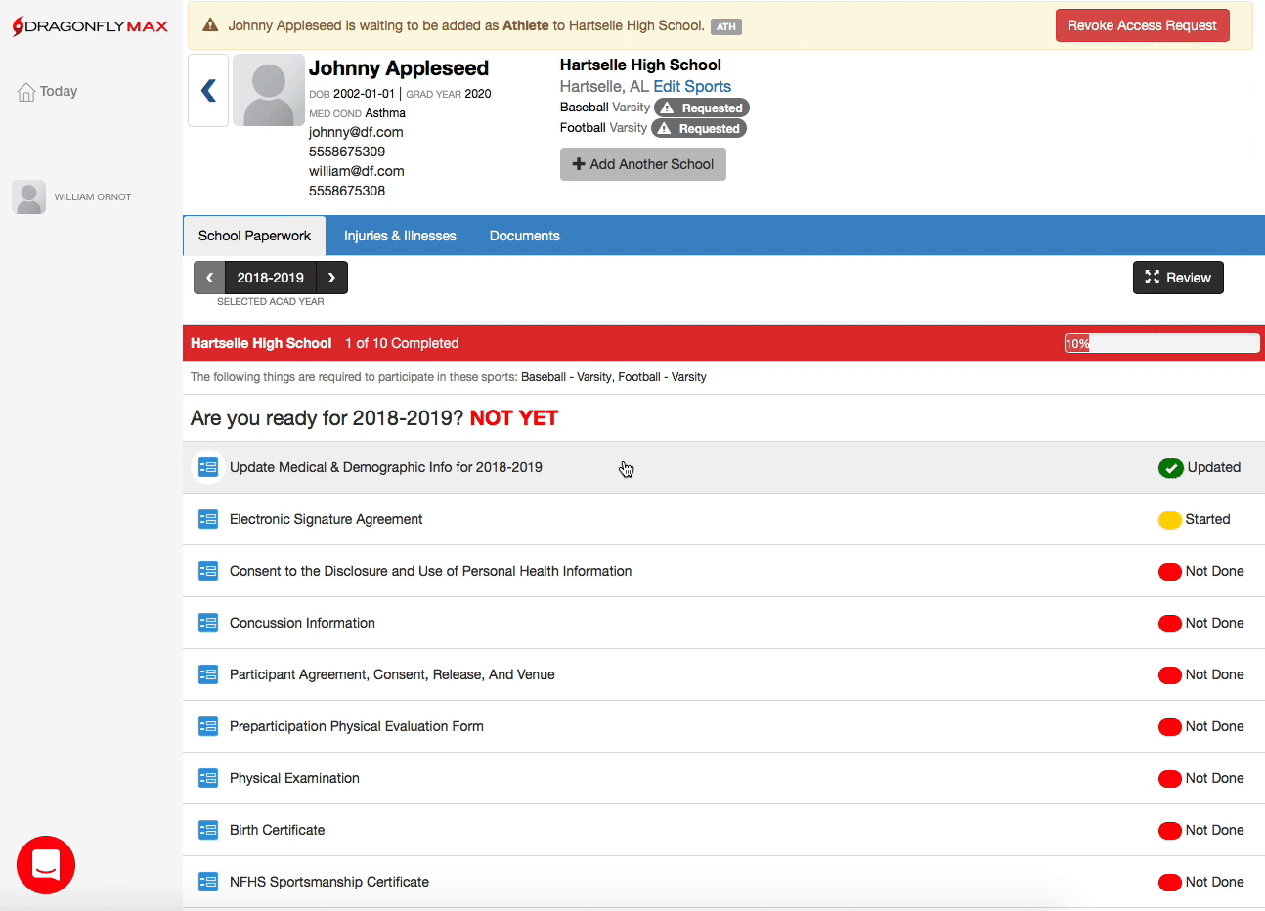Click the Physical Examination form icon
The width and height of the screenshot is (1265, 911).
[208, 778]
